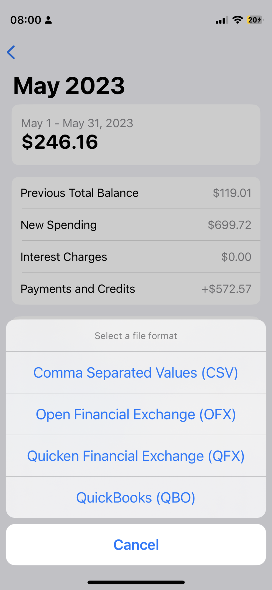Tap the Select a file format header
272x590 pixels.
coord(136,336)
